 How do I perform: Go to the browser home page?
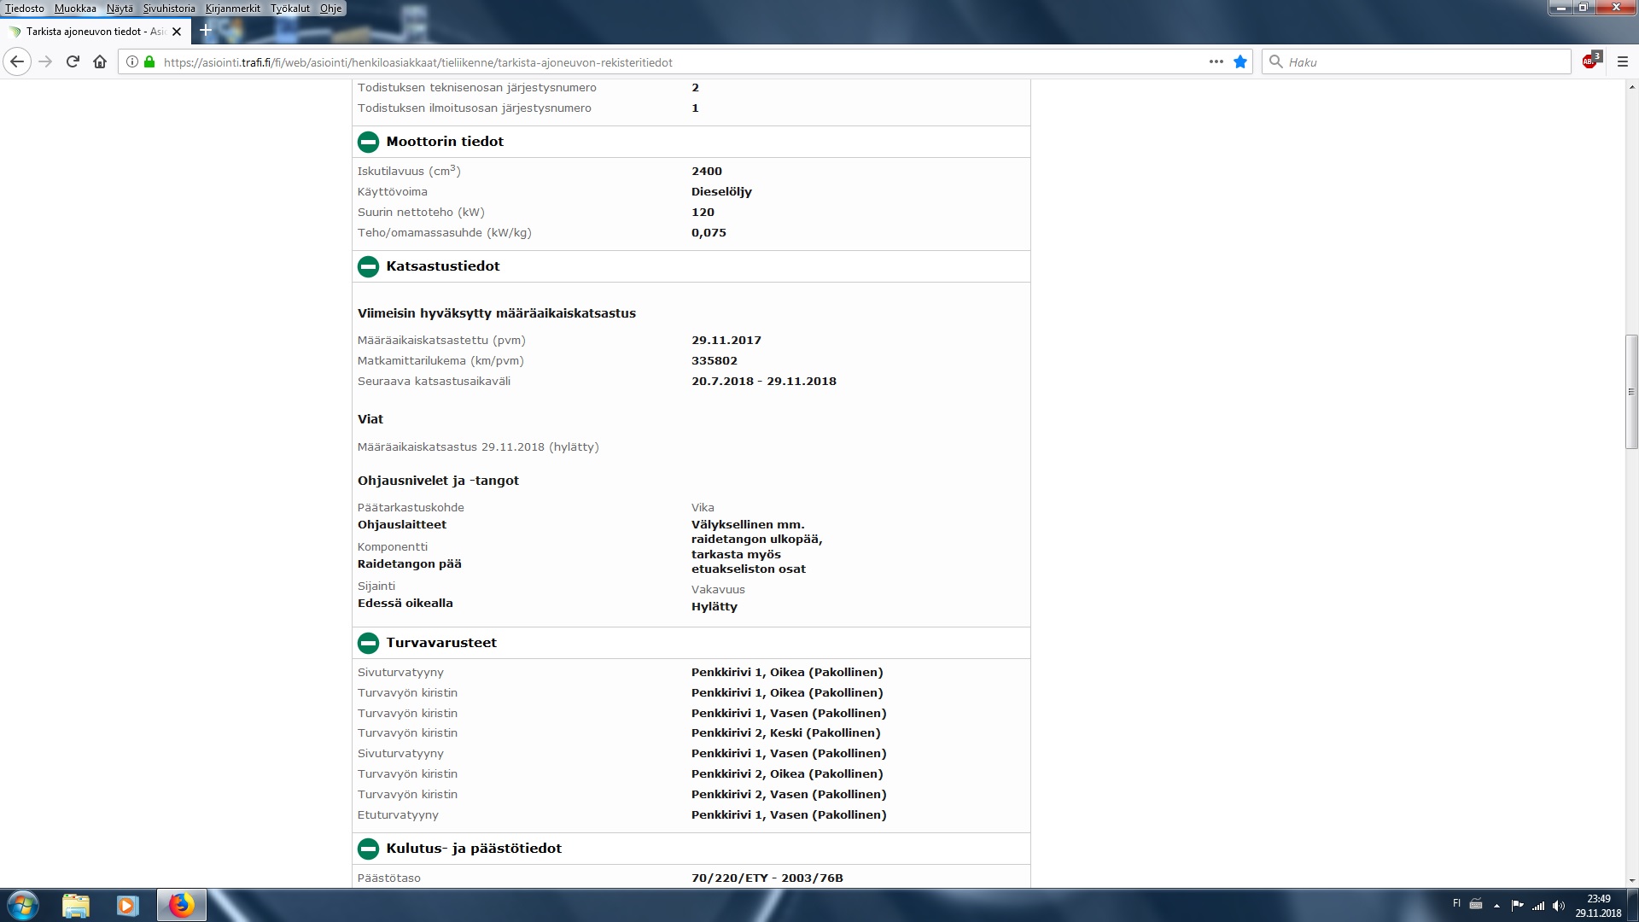pos(100,61)
